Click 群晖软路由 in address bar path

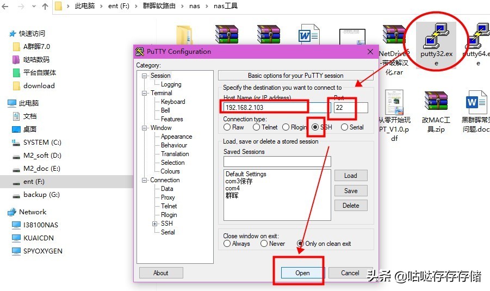click(x=159, y=6)
